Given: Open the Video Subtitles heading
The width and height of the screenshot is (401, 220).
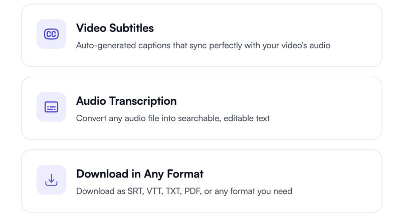Looking at the screenshot, I should (x=115, y=28).
